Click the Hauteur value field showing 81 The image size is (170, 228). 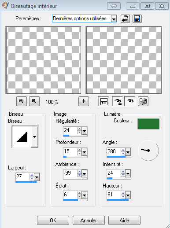pyautogui.click(x=114, y=195)
